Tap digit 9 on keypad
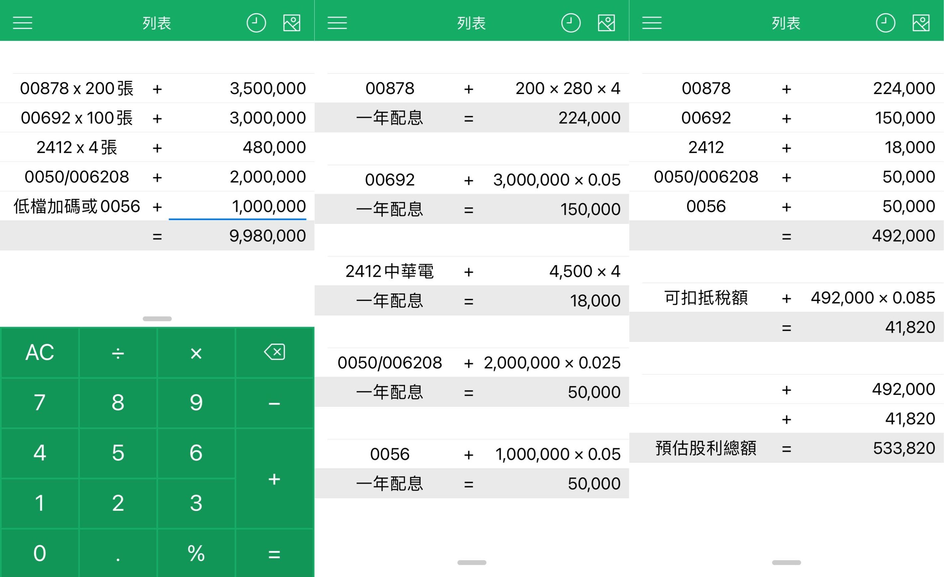 [x=196, y=403]
